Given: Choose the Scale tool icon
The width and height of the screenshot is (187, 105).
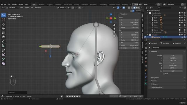Looking at the screenshot, I should tap(3, 33).
